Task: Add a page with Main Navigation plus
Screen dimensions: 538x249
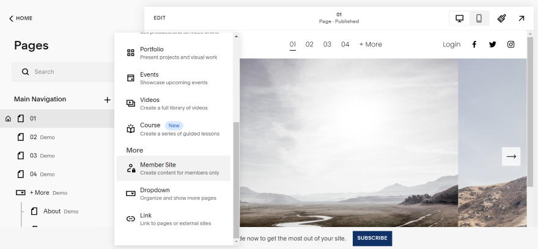Action: click(107, 99)
